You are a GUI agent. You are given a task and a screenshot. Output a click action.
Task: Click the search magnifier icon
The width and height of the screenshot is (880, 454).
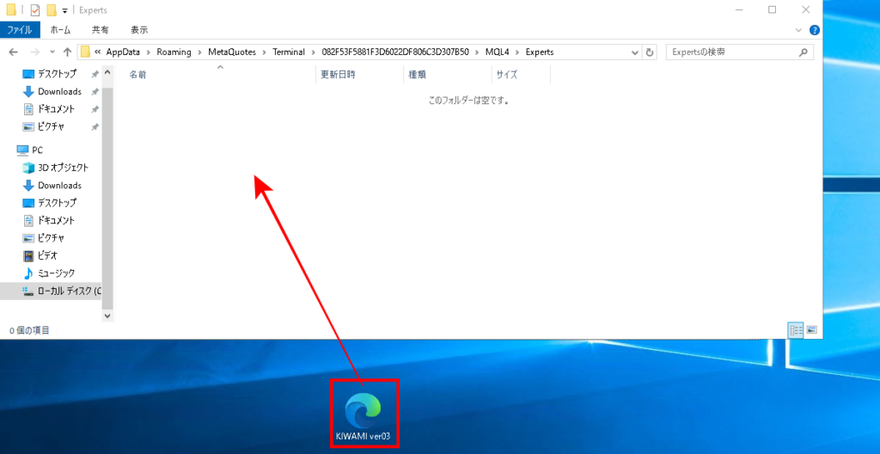tap(804, 52)
